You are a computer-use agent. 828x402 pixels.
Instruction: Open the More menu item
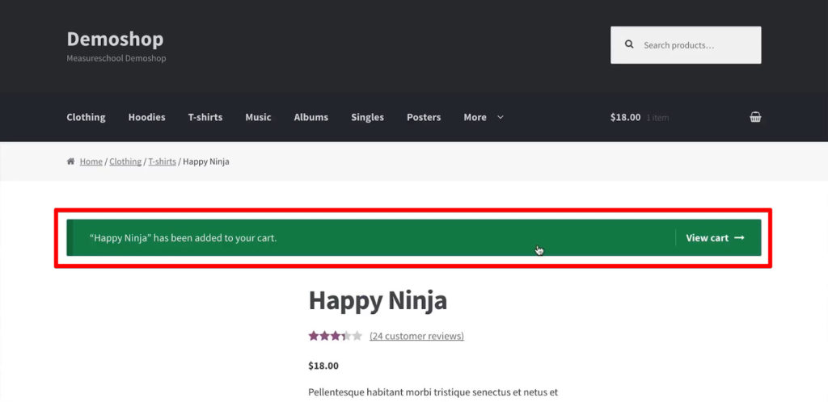[x=475, y=117]
